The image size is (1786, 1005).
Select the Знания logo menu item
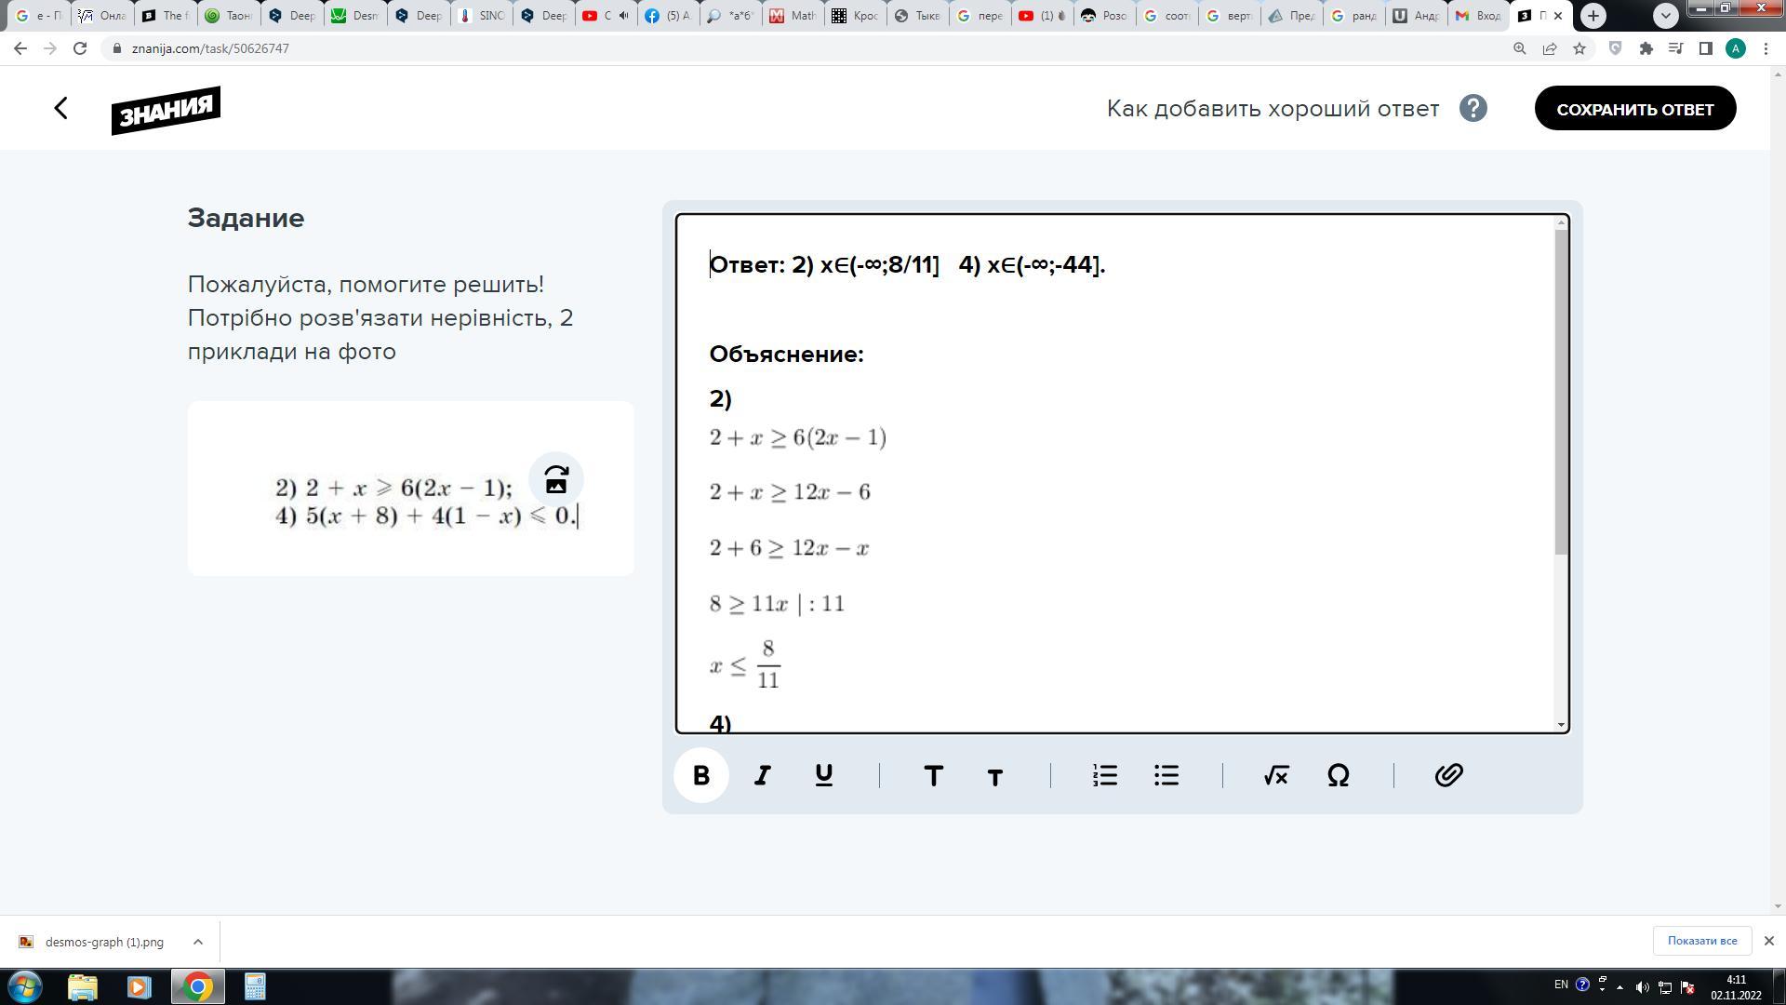[166, 109]
